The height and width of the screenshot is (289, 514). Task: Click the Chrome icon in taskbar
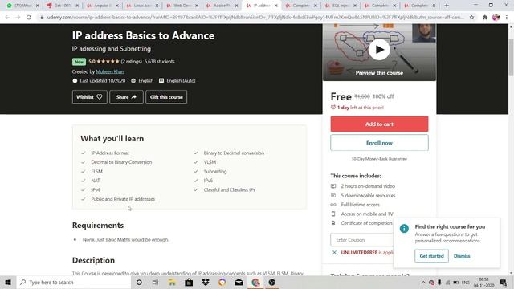coord(255,282)
